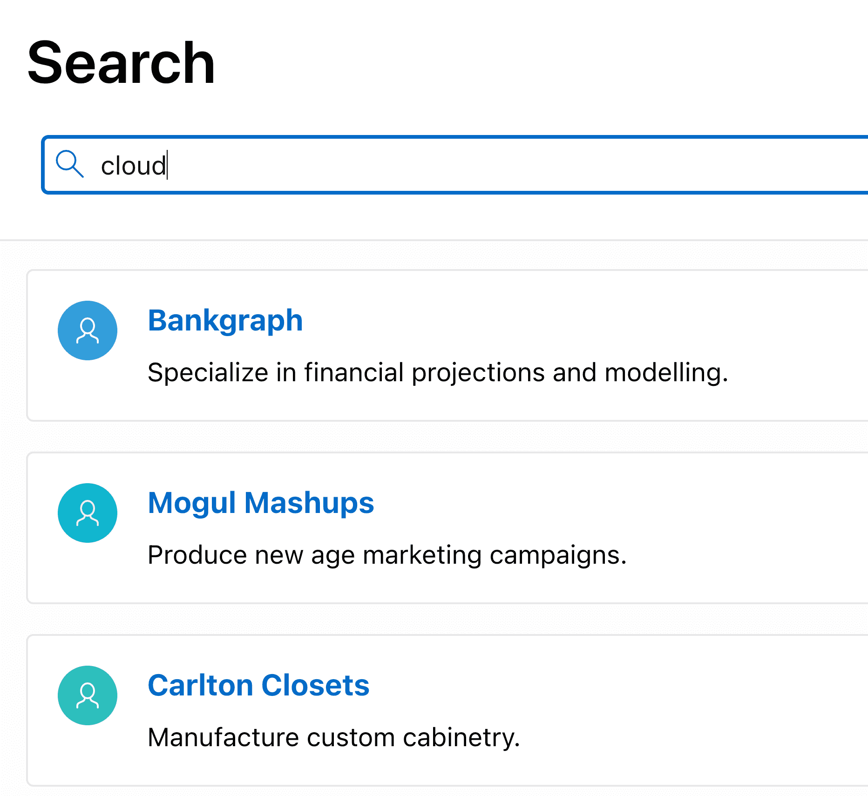Click the marketing campaigns description text
This screenshot has height=796, width=868.
pos(388,555)
